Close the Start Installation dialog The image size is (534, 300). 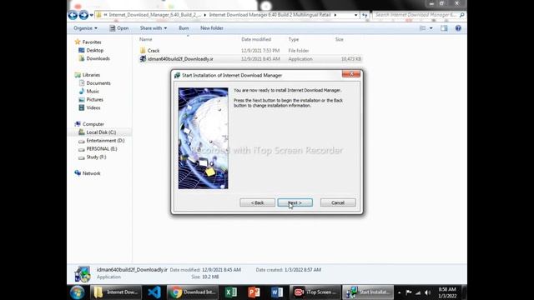tap(350, 74)
